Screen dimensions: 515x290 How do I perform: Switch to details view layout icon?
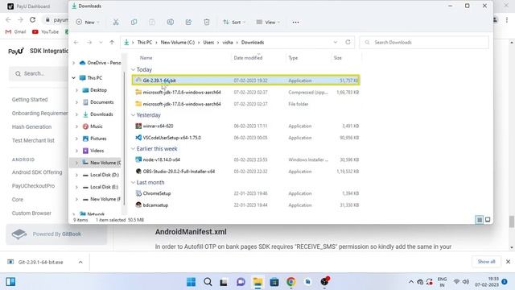click(x=480, y=220)
